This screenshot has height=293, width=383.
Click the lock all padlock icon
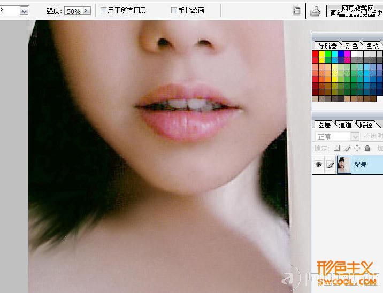click(367, 148)
